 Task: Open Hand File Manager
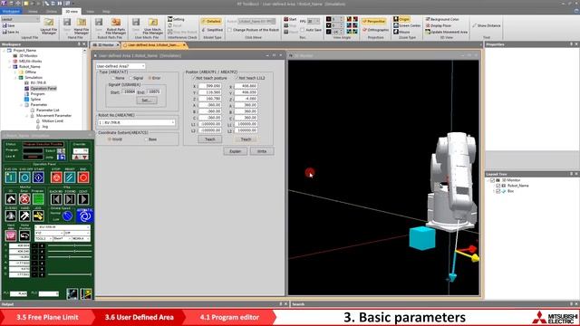[82, 26]
